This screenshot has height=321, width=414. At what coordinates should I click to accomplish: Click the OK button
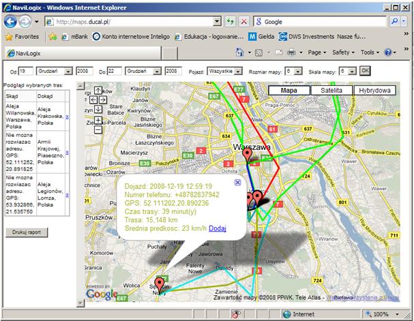[x=365, y=71]
